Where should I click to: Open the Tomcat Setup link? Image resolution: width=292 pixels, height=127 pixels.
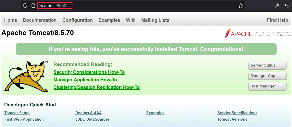pyautogui.click(x=17, y=113)
